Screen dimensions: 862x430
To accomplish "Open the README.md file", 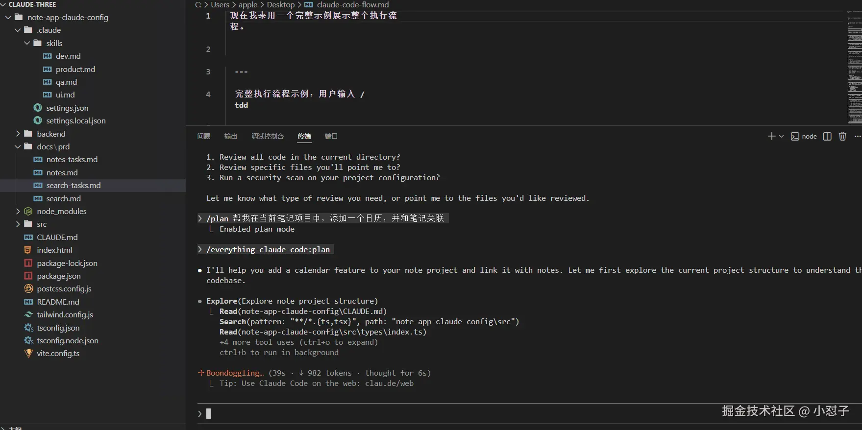I will click(58, 302).
